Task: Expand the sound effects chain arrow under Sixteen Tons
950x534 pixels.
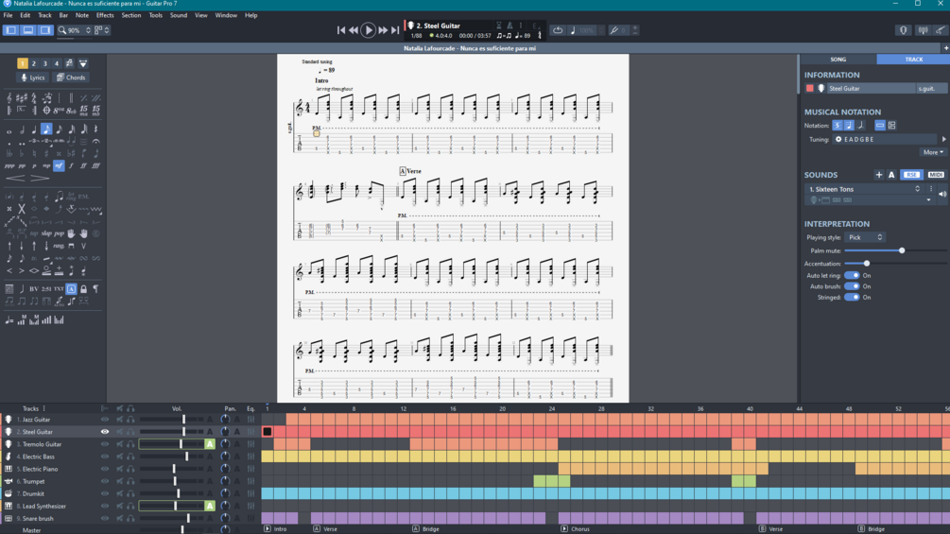Action: pos(928,199)
